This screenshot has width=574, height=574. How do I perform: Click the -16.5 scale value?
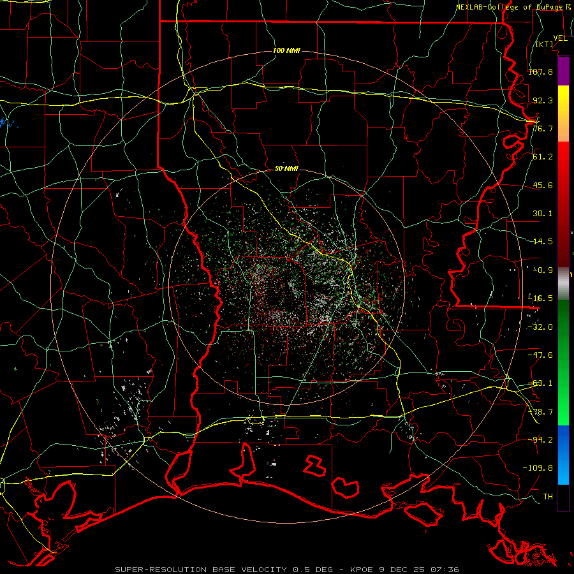pyautogui.click(x=540, y=298)
